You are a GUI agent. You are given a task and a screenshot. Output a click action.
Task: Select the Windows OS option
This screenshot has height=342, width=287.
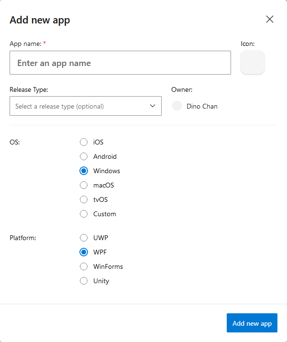[x=84, y=171]
